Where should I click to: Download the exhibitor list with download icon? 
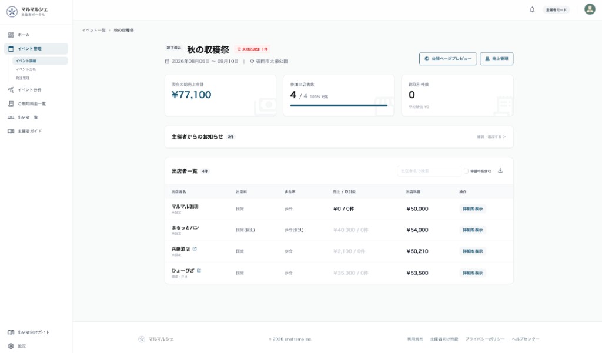[x=500, y=170]
